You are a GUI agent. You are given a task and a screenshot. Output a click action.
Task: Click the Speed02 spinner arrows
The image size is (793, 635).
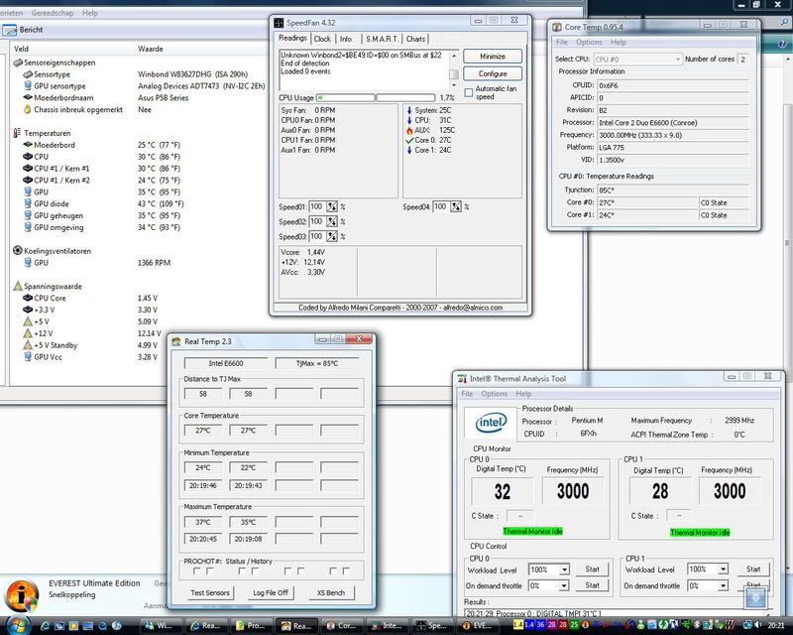click(332, 222)
